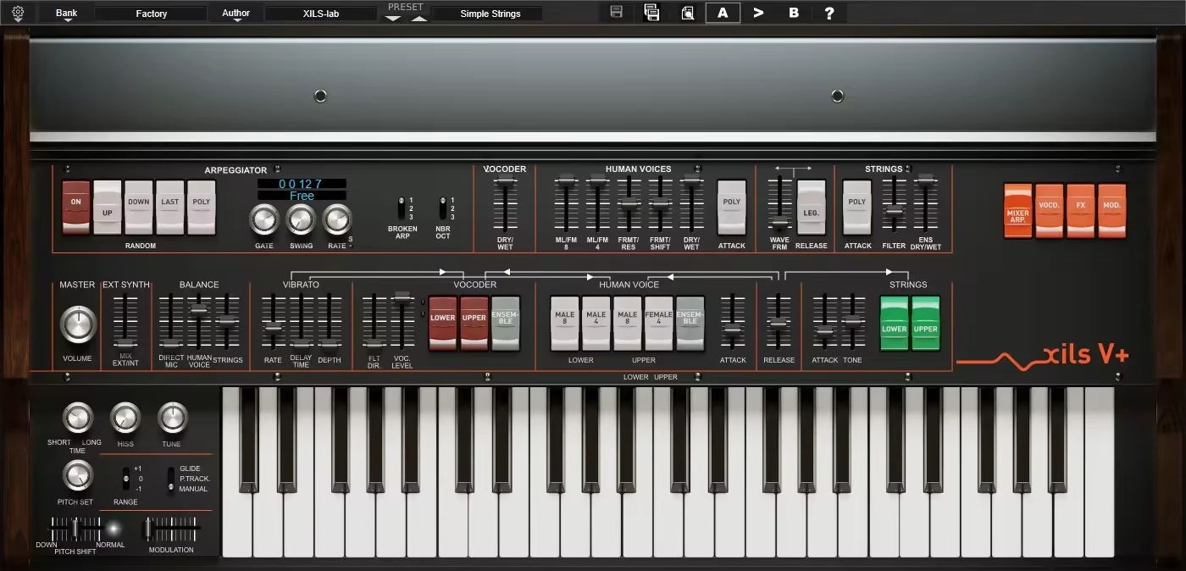Open the Bank dropdown
The height and width of the screenshot is (571, 1186).
coord(67,14)
